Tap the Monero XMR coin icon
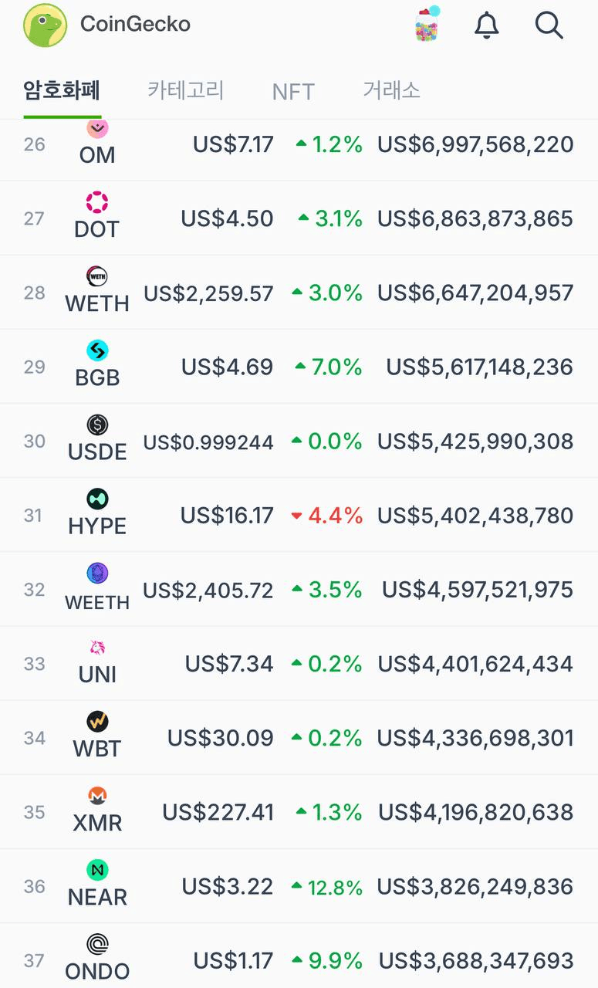The height and width of the screenshot is (988, 598). (97, 796)
